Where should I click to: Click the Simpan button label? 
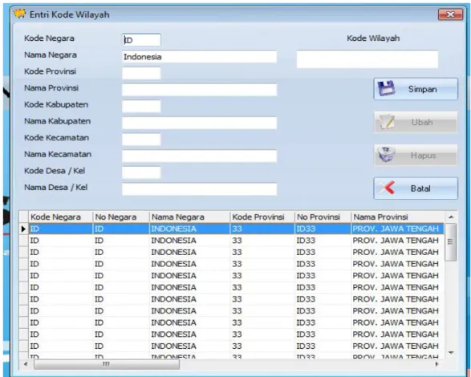click(x=422, y=89)
